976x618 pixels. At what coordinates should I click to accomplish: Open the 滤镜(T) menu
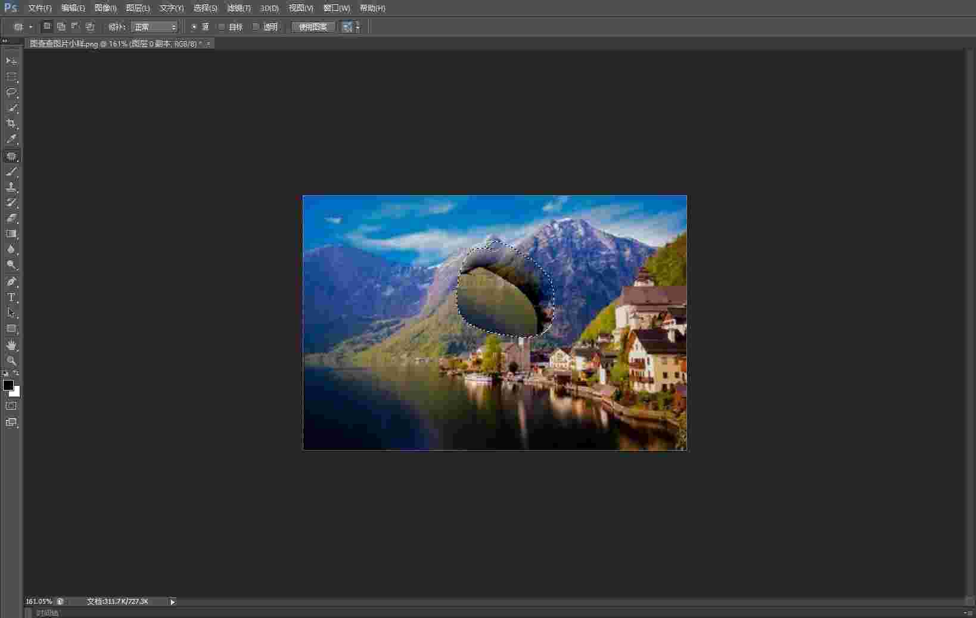pos(238,8)
